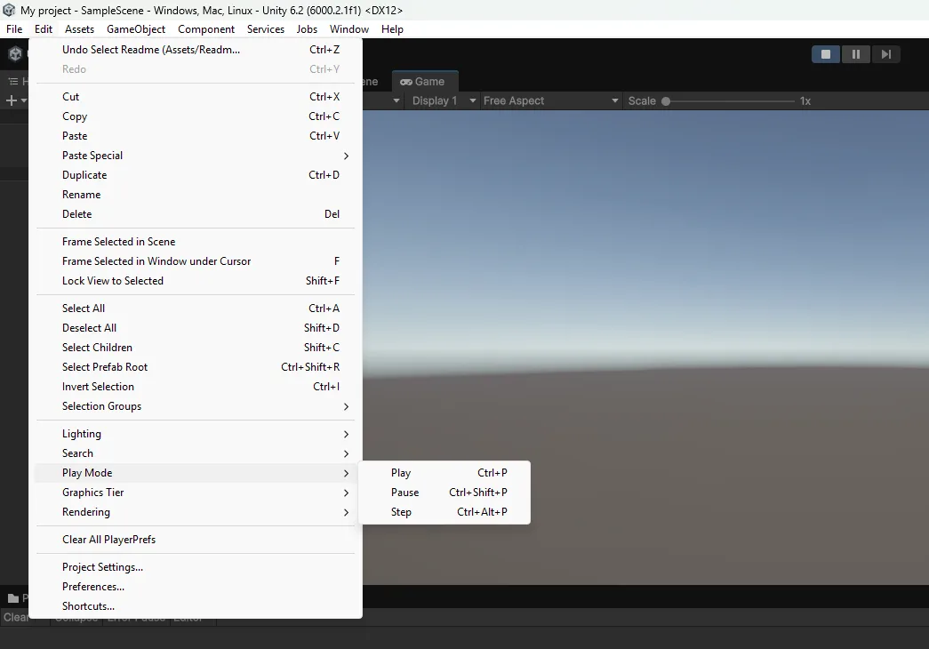Click Undo Select Readme entry
This screenshot has height=649, width=929.
pos(151,50)
